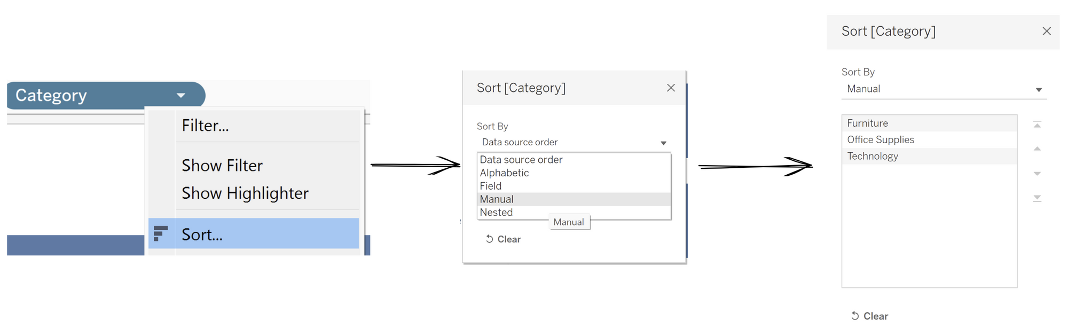Select Show Highlighter menu entry
The width and height of the screenshot is (1068, 335).
tap(245, 193)
